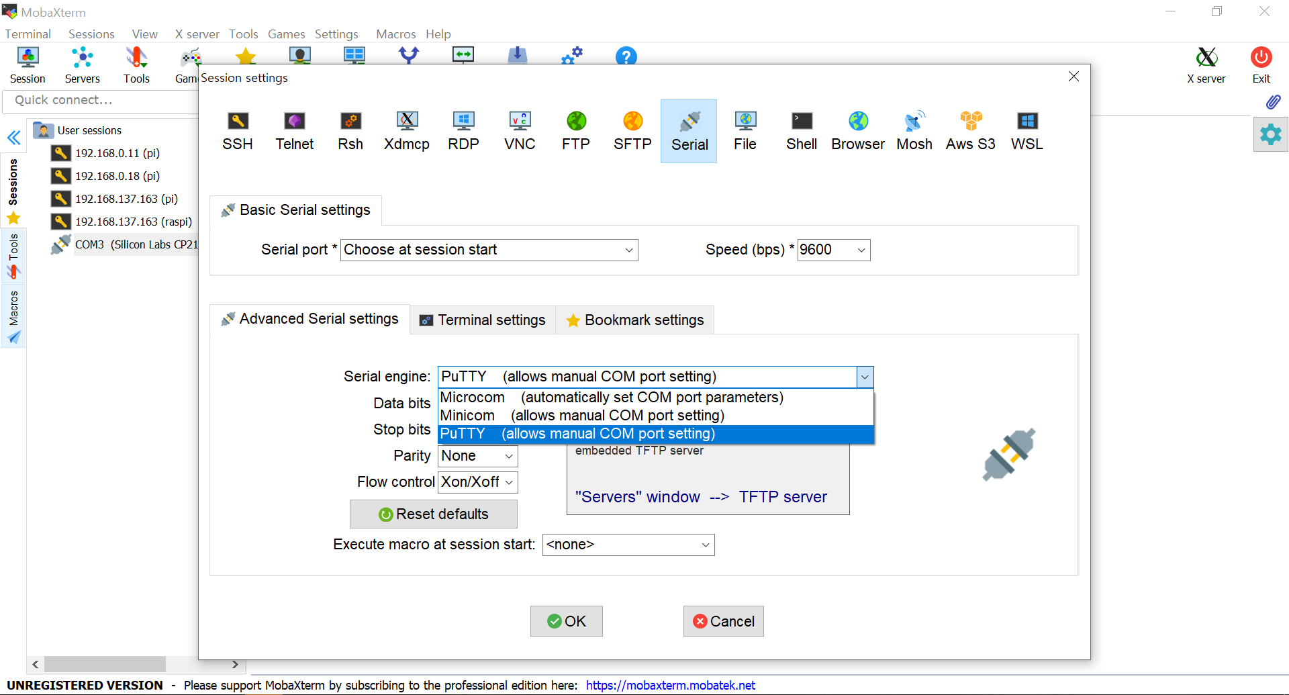Screen dimensions: 1289x695
Task: Select the Shell session type
Action: pos(802,132)
